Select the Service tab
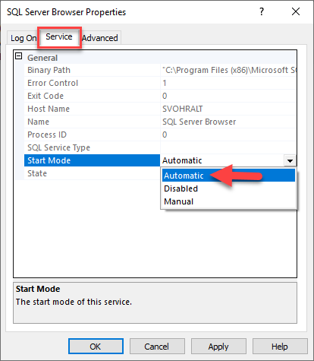314x361 pixels. pos(59,37)
